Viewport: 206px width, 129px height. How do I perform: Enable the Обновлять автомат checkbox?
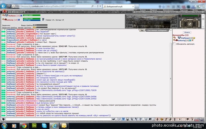pyautogui.click(x=174, y=44)
